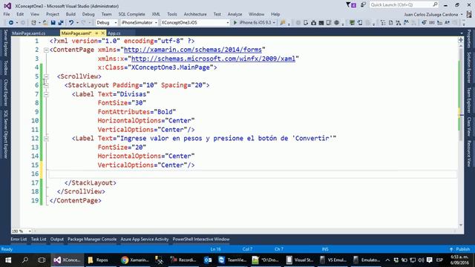Open the File menu
Image resolution: width=475 pixels, height=267 pixels.
tap(7, 14)
